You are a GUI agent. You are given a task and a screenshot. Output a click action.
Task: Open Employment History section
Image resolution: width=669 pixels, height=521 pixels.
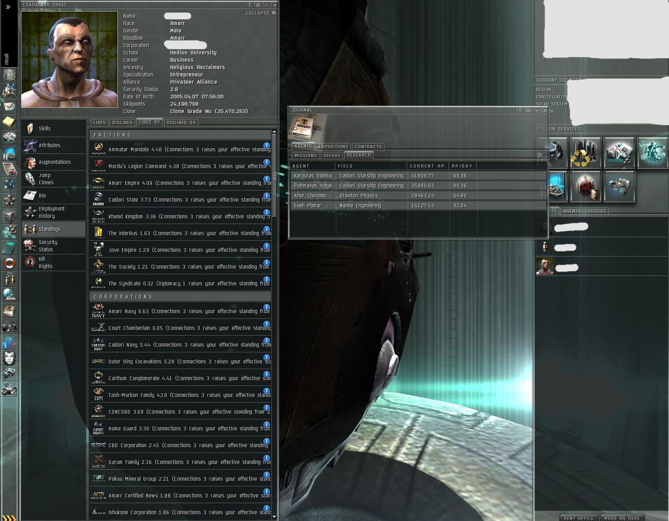click(53, 212)
